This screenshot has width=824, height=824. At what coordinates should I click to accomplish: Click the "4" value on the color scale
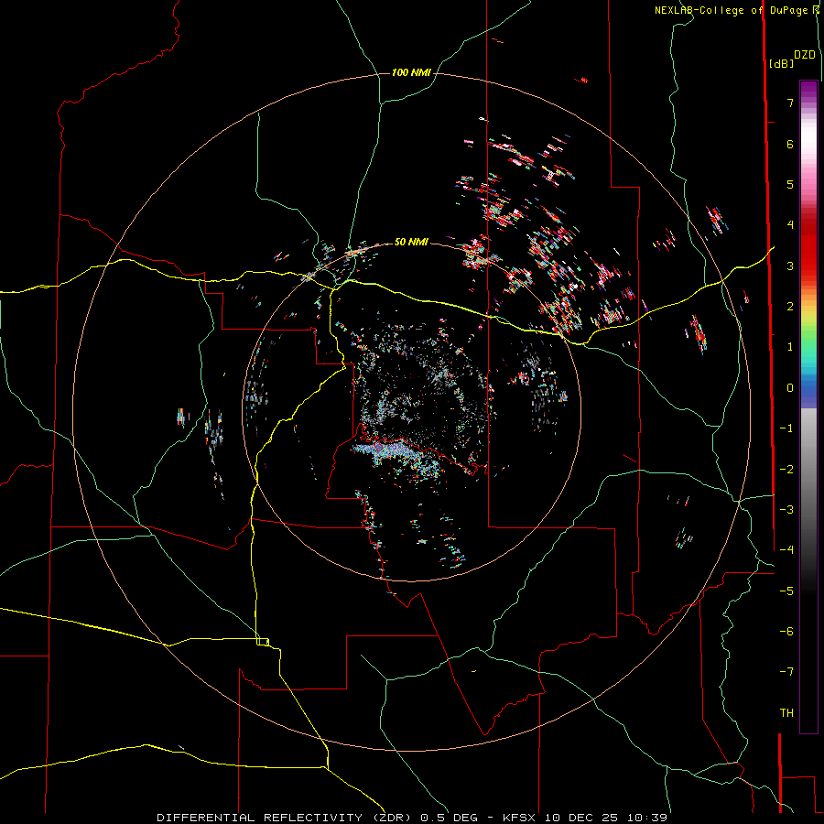[790, 225]
